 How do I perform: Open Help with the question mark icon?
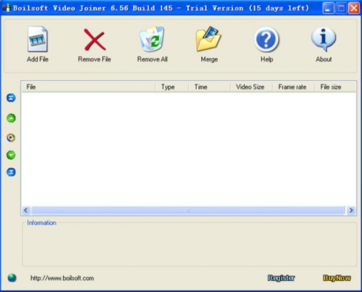[266, 39]
